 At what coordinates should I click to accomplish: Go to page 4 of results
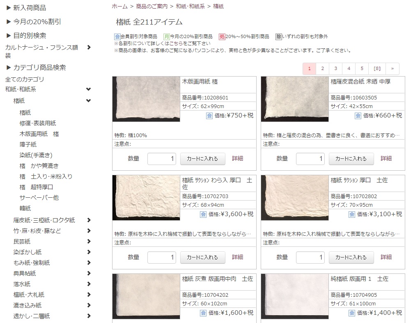[x=349, y=69]
